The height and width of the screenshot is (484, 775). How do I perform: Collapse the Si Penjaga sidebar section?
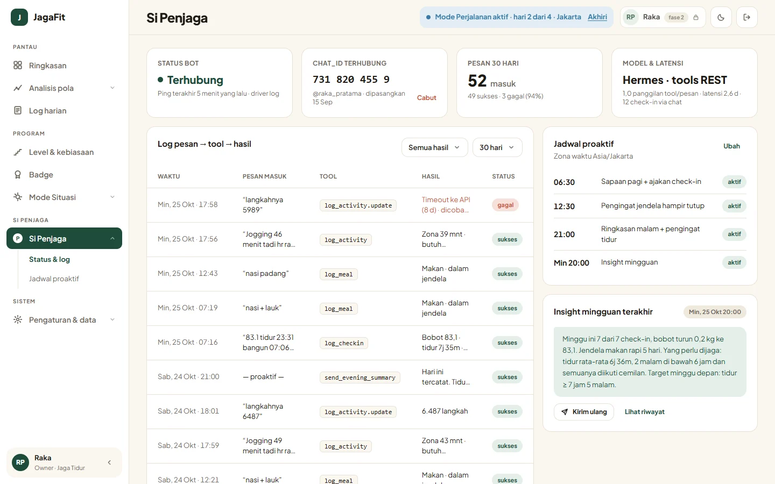point(112,239)
